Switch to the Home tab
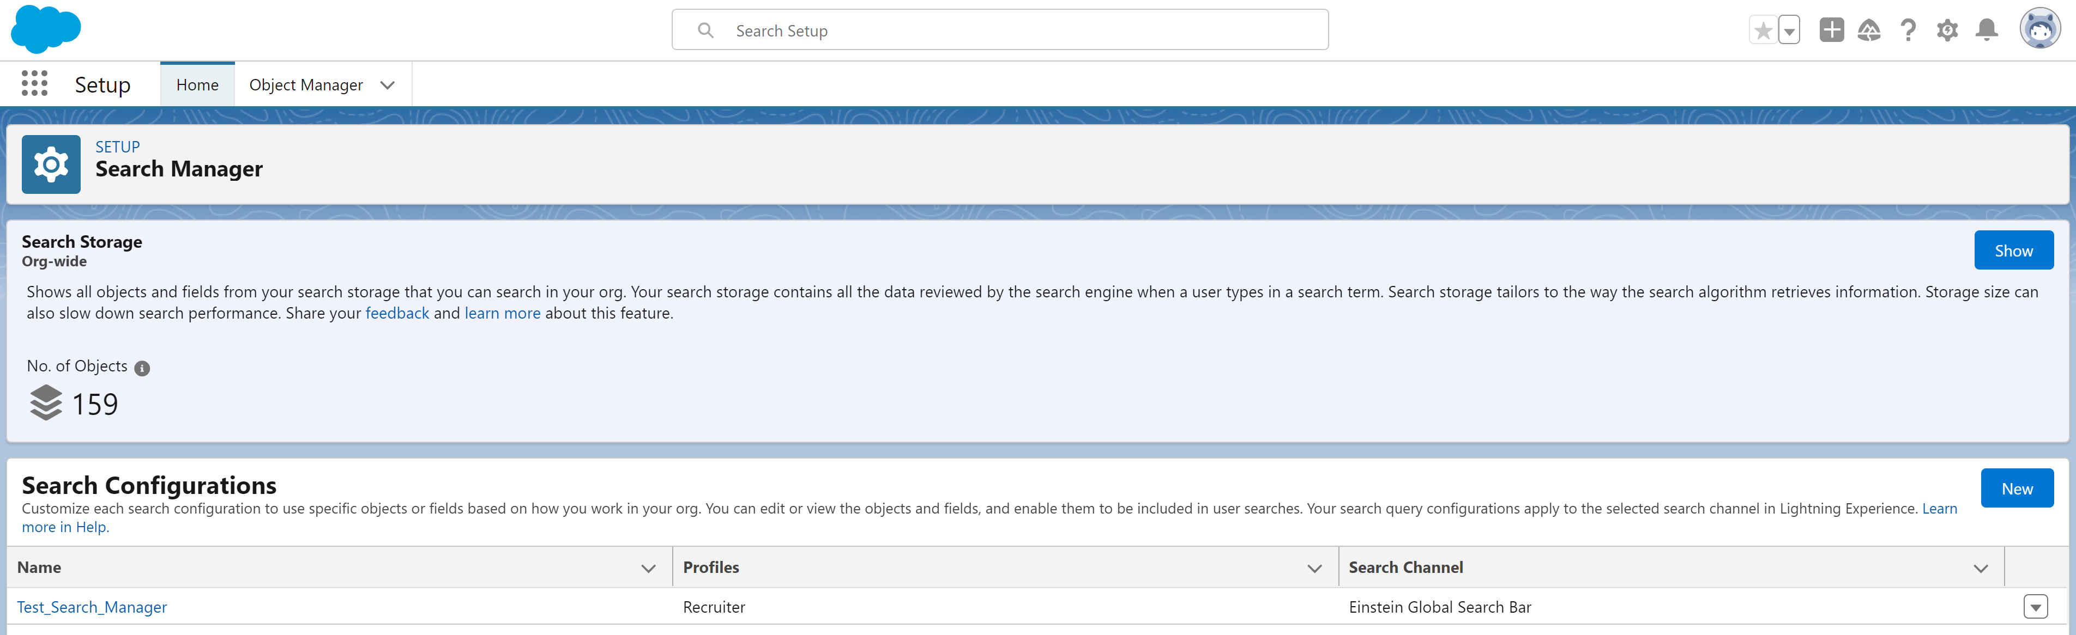Image resolution: width=2076 pixels, height=635 pixels. pyautogui.click(x=197, y=84)
